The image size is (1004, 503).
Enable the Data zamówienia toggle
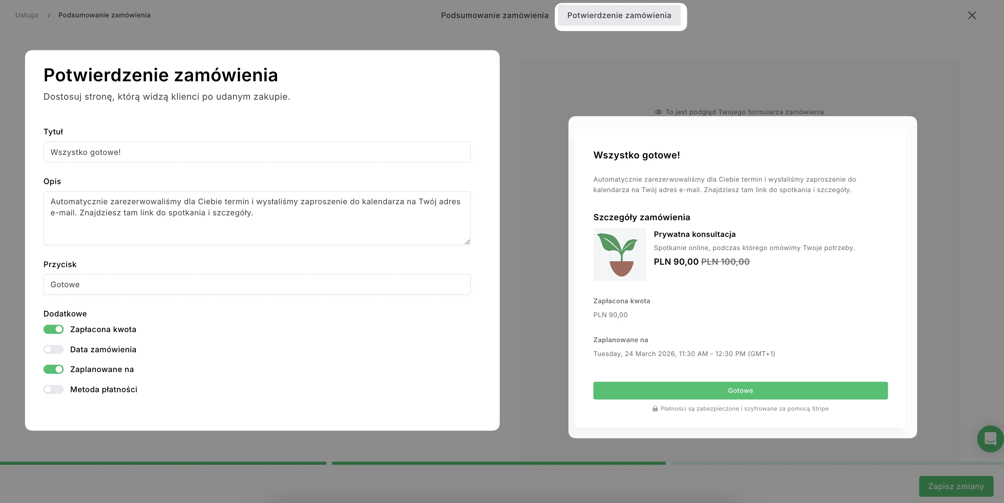54,349
